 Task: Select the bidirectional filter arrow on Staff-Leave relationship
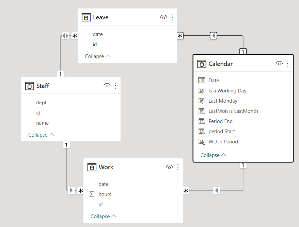[65, 36]
